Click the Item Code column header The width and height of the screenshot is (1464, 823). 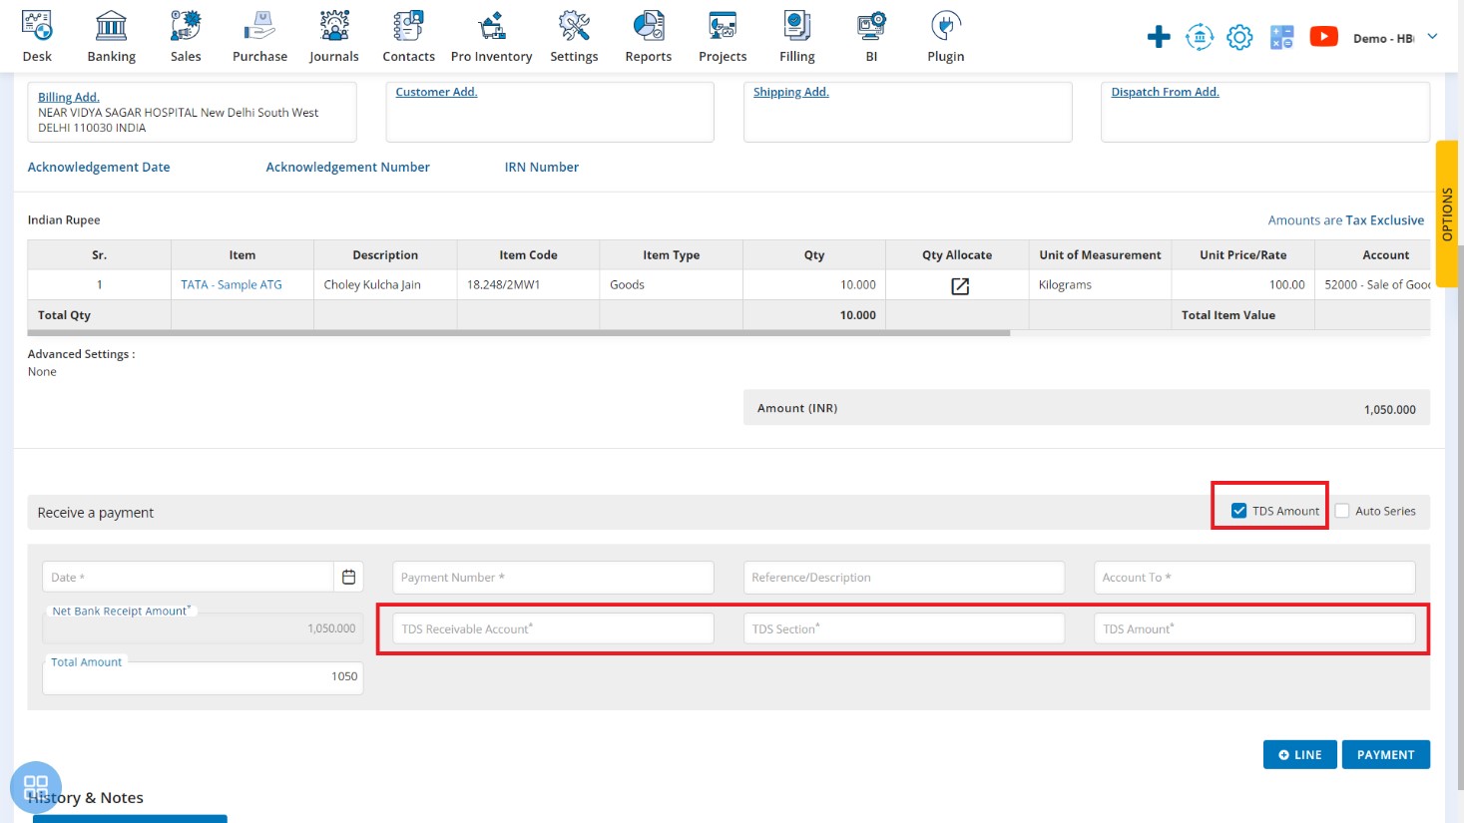(528, 255)
